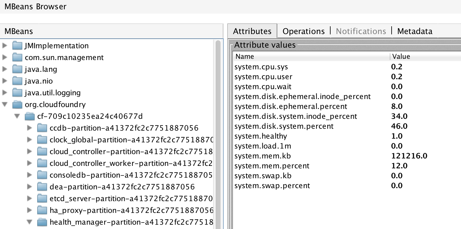Image resolution: width=461 pixels, height=229 pixels.
Task: Click the cloud_controller_worker-partition folder icon
Action: [x=42, y=163]
